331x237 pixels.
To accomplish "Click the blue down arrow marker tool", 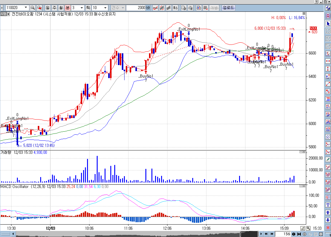I will click(x=328, y=220).
